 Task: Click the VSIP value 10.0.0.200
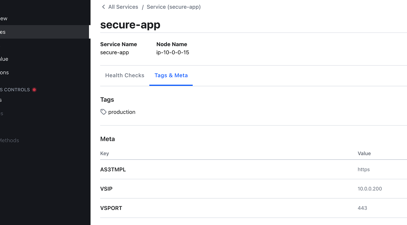(x=369, y=189)
